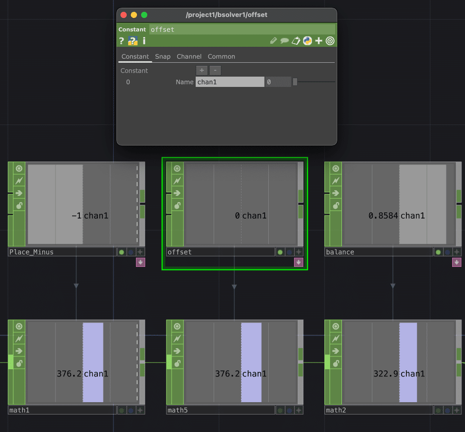Toggle viewer active flag on offset node

point(177,169)
